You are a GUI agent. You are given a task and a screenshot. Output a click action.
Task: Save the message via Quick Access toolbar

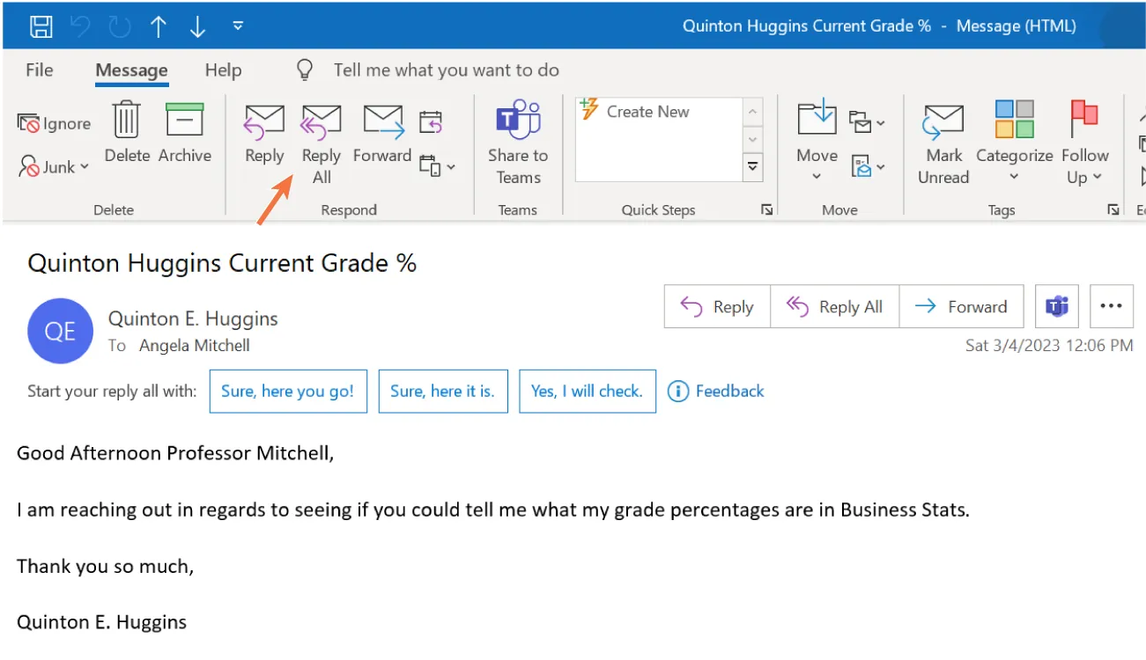pyautogui.click(x=41, y=26)
